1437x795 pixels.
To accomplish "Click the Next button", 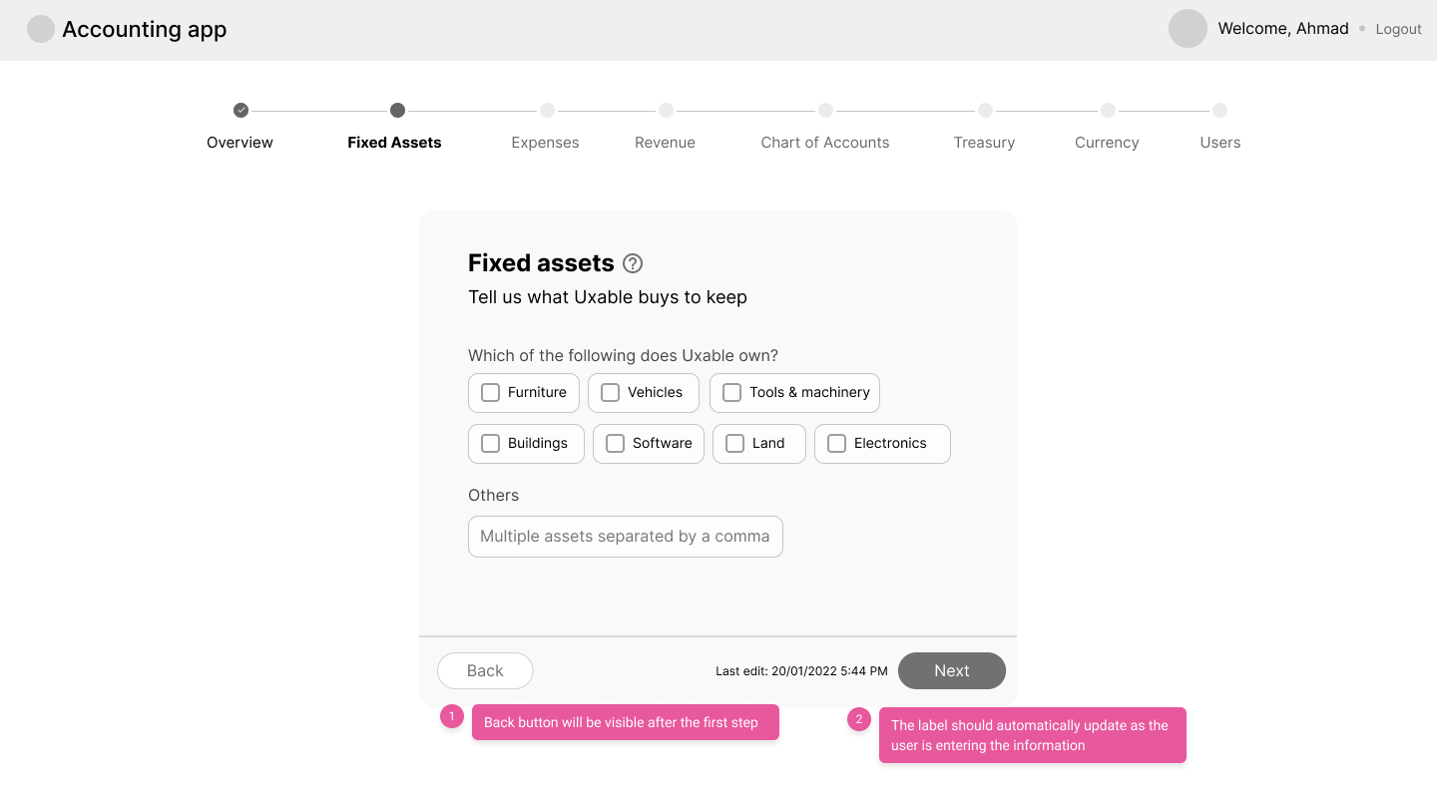I will click(x=951, y=670).
